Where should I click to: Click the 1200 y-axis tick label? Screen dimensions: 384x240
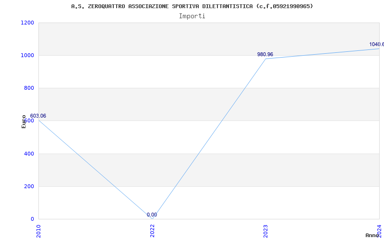[x=27, y=23]
